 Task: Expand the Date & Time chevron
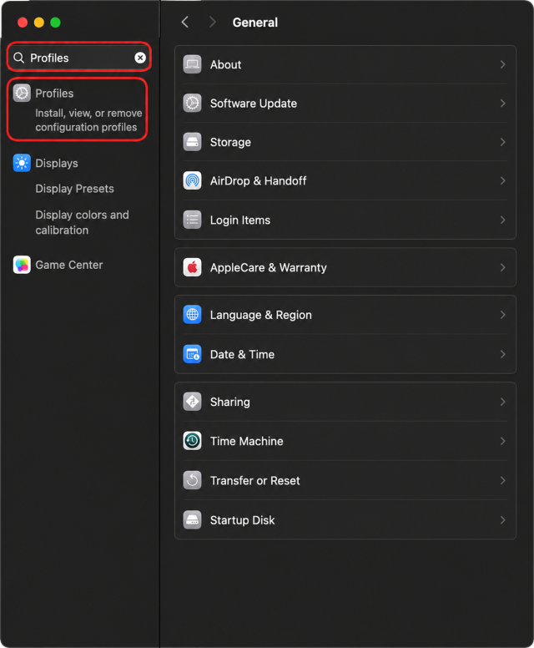point(502,354)
